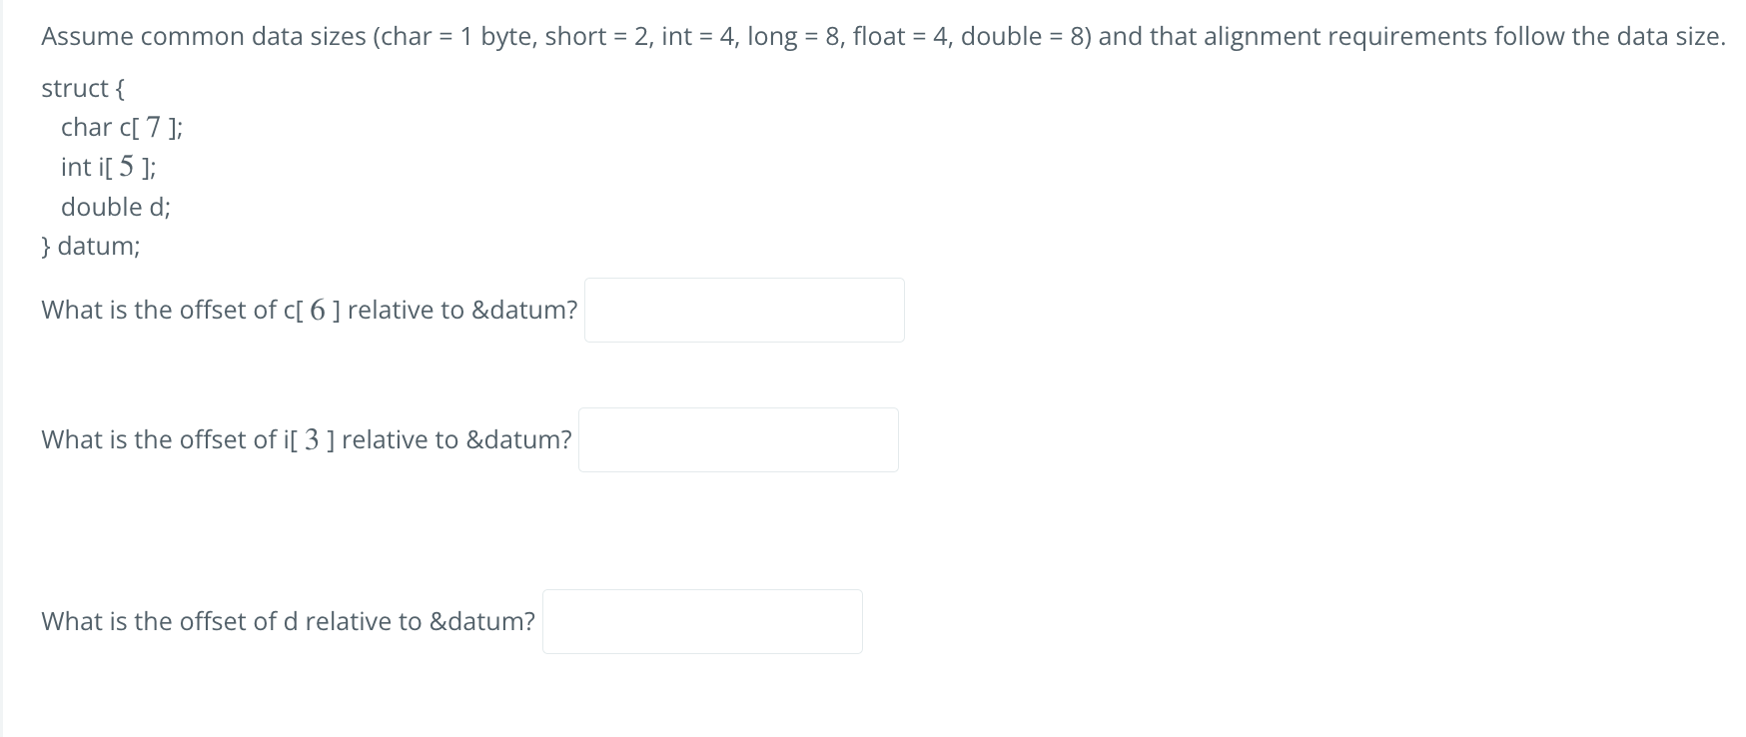Click the c[6] offset question text

[308, 310]
